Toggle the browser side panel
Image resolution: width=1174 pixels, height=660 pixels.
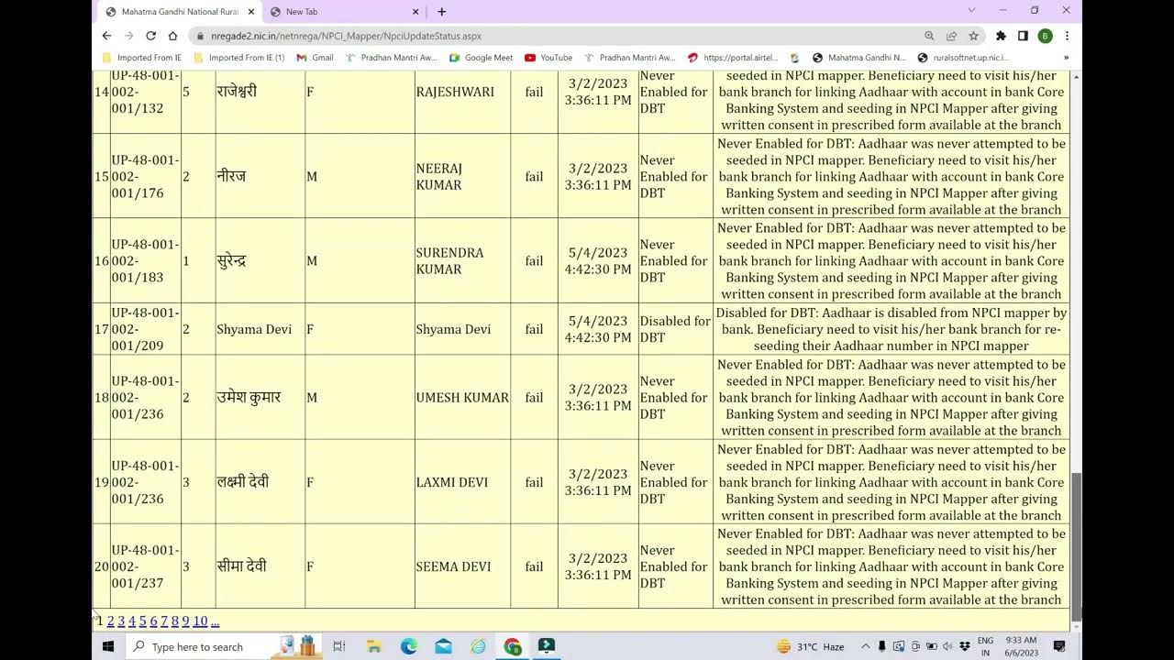coord(1023,36)
